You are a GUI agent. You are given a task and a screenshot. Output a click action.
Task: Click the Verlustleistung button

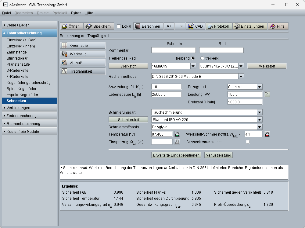(x=218, y=155)
